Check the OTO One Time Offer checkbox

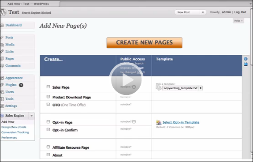point(48,105)
